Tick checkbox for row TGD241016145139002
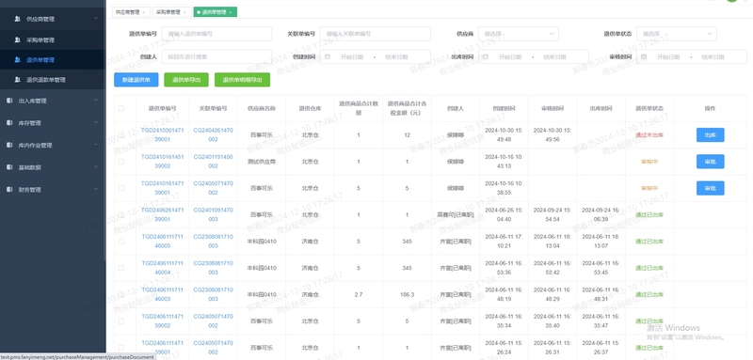Screen dimensions: 753x360 point(121,162)
